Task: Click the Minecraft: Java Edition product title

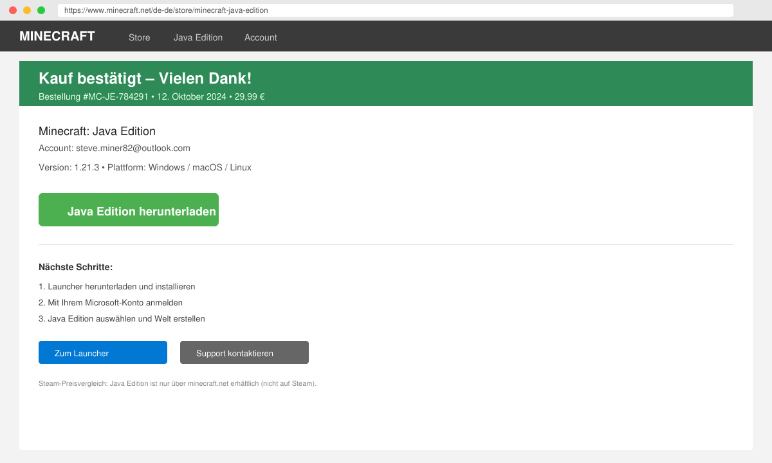Action: tap(97, 131)
